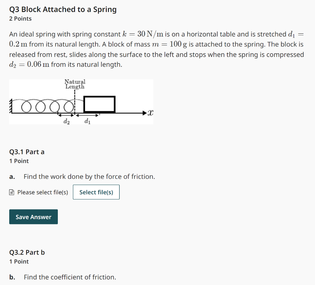The height and width of the screenshot is (285, 315).
Task: Select the spring diagram image
Action: (81, 102)
